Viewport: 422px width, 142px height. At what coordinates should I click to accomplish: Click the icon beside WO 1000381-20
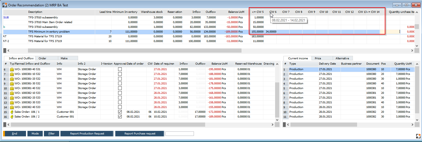[12, 79]
